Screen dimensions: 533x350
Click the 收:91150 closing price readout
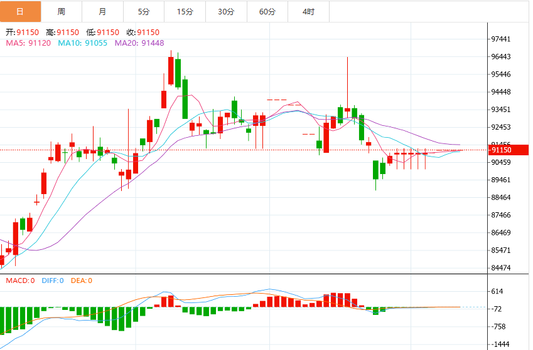coord(143,32)
